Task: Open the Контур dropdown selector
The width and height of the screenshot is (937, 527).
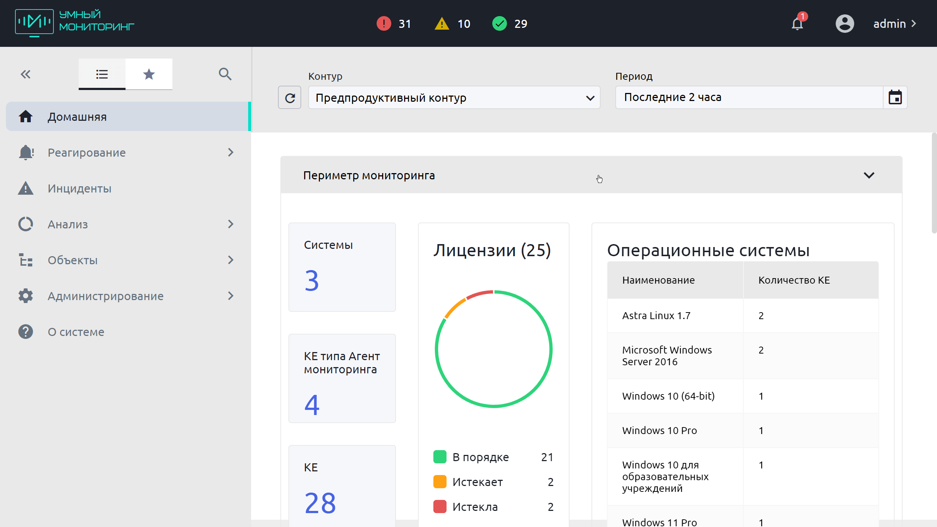Action: click(x=454, y=98)
